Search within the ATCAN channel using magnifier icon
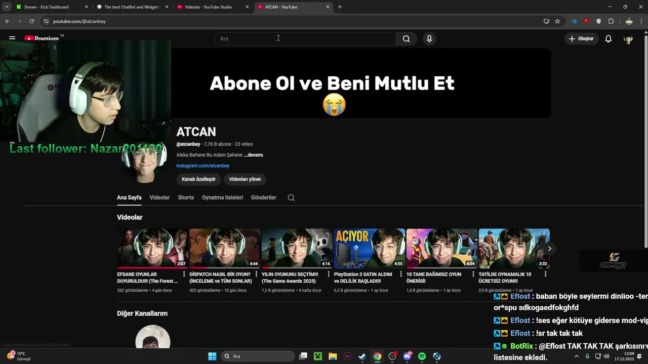Screen dimensions: 648x364 pyautogui.click(x=291, y=198)
